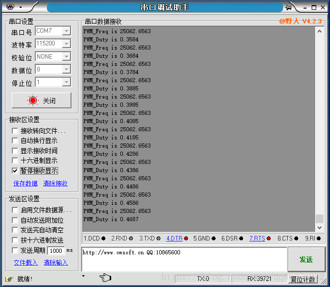Viewport: 330px width, 287px height.
Task: Click the line 'PWM_Duty is 0.4687'
Action: (111, 219)
